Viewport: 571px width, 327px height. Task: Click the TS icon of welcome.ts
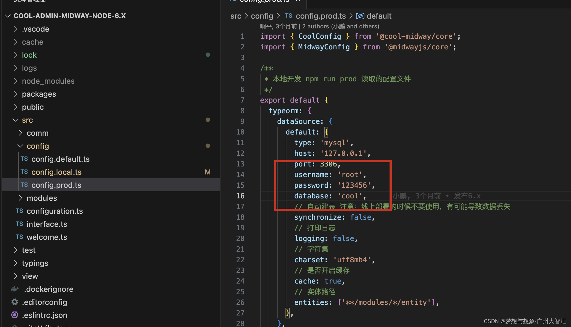click(x=20, y=237)
